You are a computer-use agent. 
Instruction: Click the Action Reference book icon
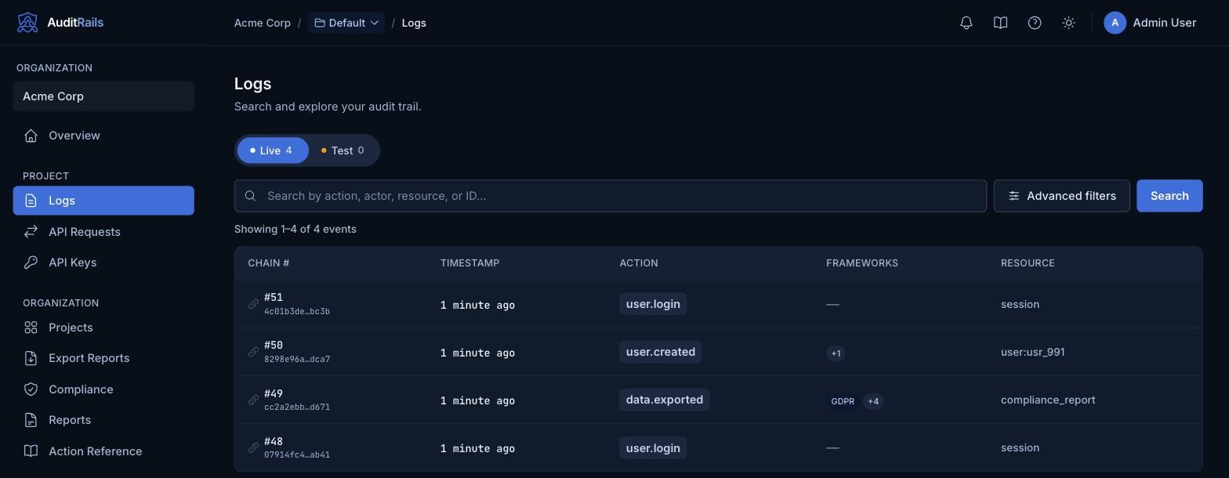pos(31,451)
